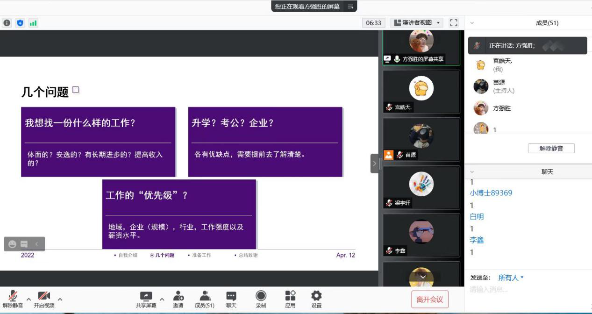Click the Invite (邀请) icon
This screenshot has height=314, width=592.
click(x=178, y=299)
